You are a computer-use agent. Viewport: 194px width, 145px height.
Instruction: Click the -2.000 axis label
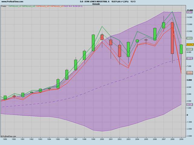[189, 129]
